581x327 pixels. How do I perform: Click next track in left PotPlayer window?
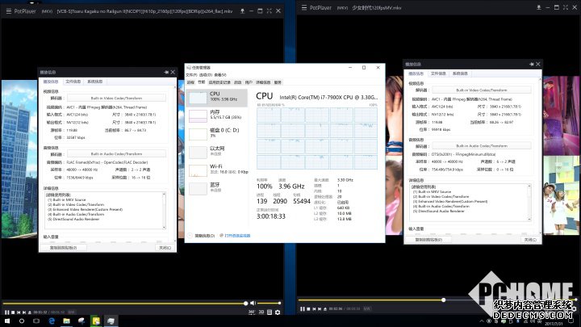point(24,312)
